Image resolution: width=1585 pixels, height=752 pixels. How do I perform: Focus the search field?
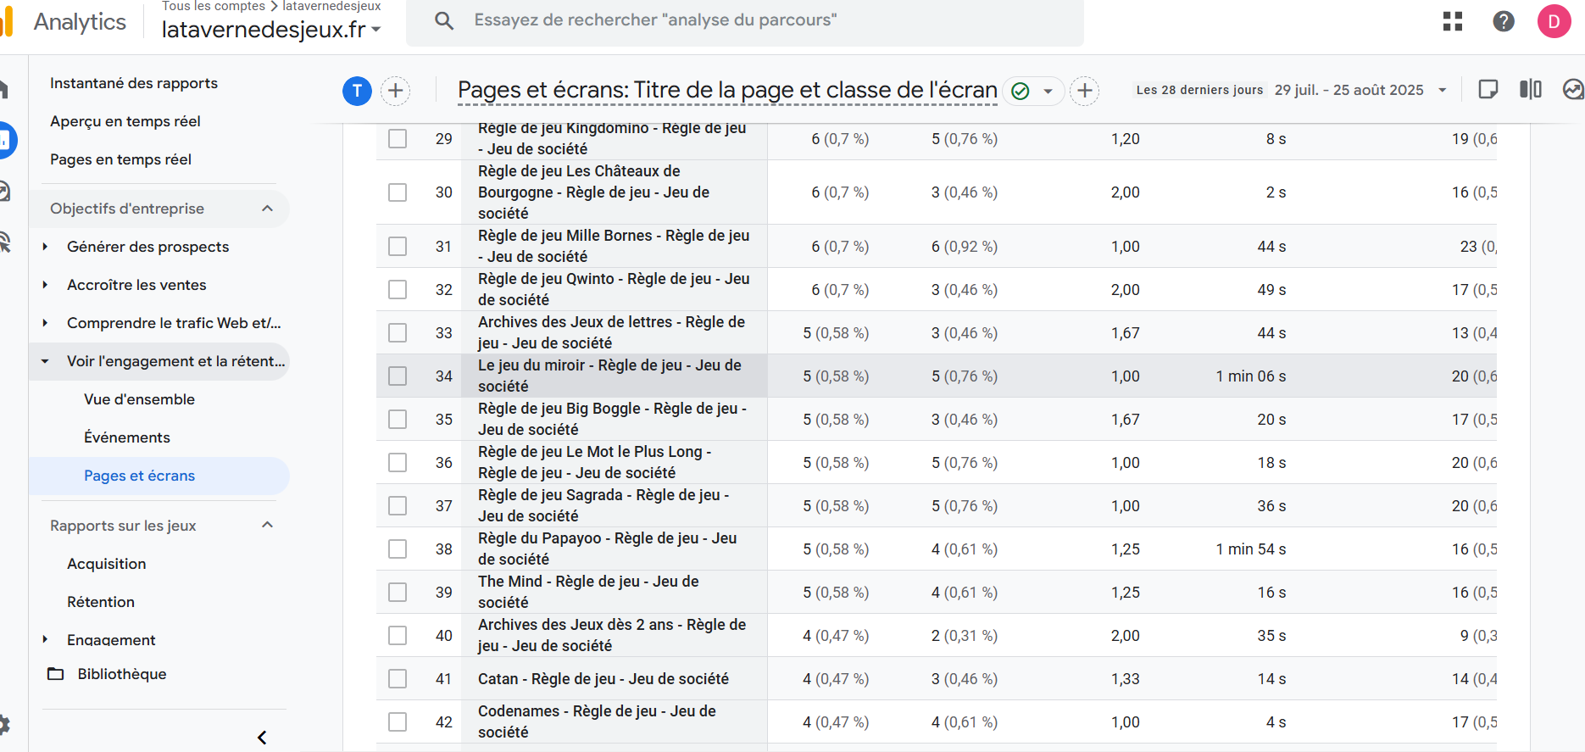point(744,20)
